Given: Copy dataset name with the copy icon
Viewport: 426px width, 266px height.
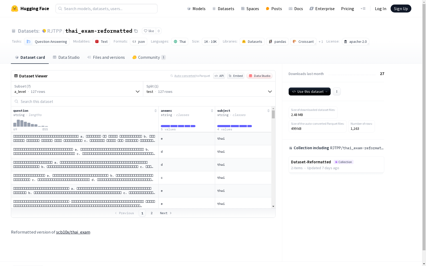Looking at the screenshot, I should (x=136, y=31).
